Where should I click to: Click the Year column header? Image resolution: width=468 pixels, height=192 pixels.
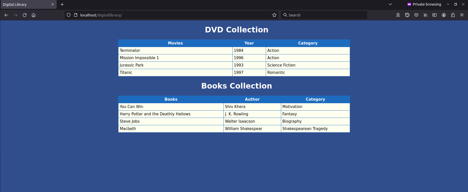(x=249, y=43)
